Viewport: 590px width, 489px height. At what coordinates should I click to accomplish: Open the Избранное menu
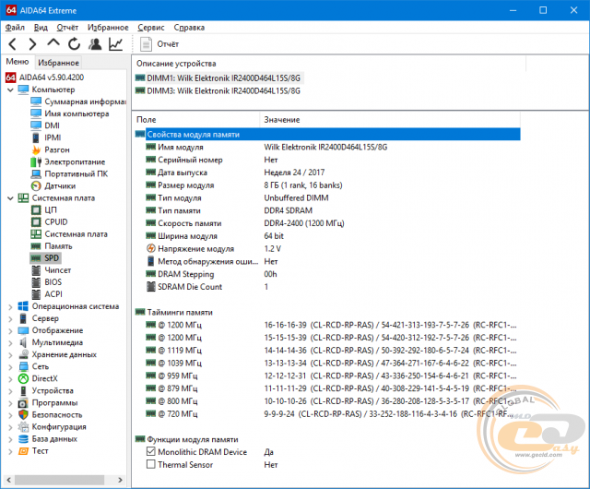tap(108, 28)
